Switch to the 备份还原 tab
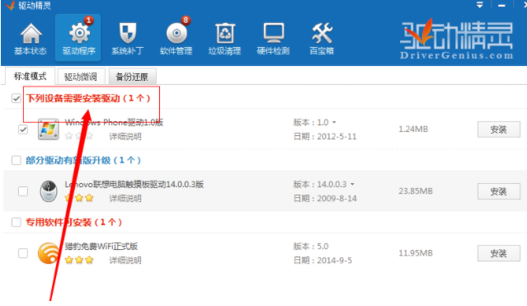Screen dimensions: 527x306 132,77
